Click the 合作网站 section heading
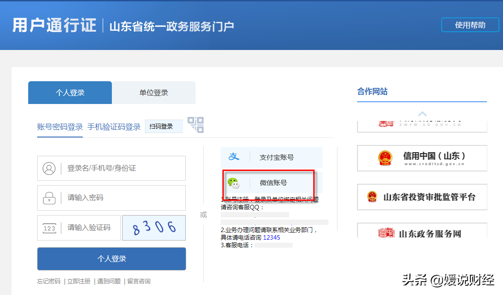Screen dimensions: 503x295 372,91
